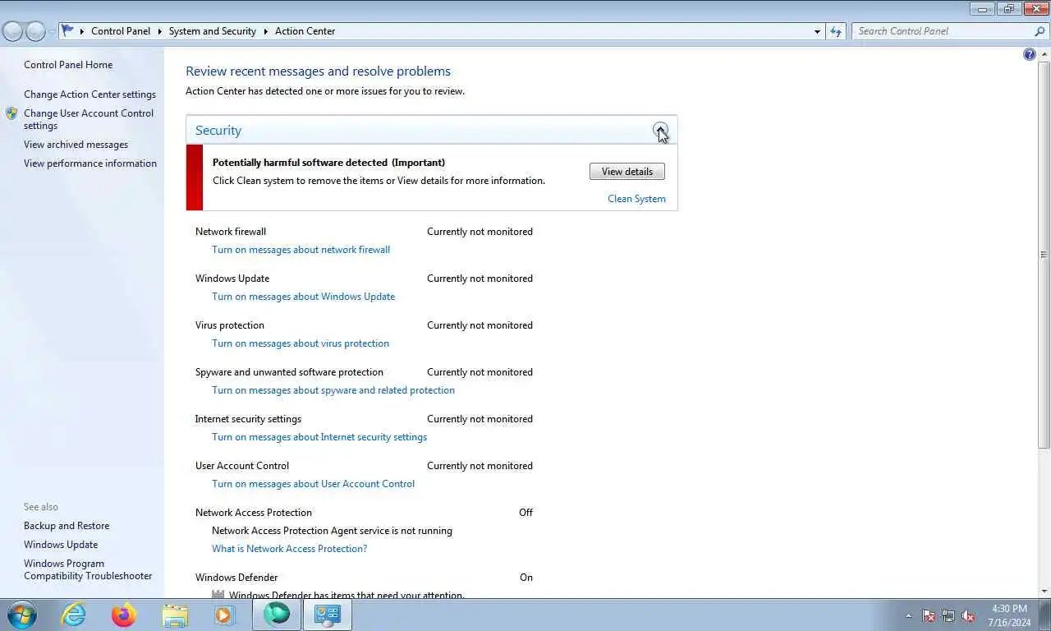Click 'Potentially harmful software detected' message

328,163
